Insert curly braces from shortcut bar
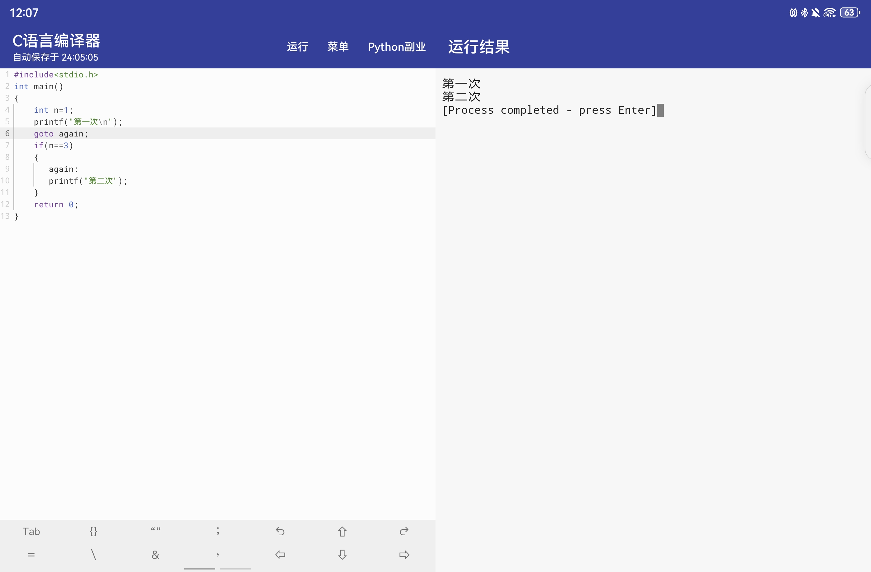Screen dimensions: 871x572 [93, 531]
